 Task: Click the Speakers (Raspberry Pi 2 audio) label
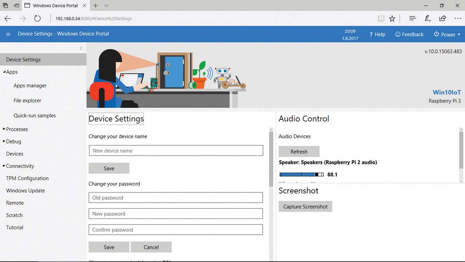click(x=328, y=162)
